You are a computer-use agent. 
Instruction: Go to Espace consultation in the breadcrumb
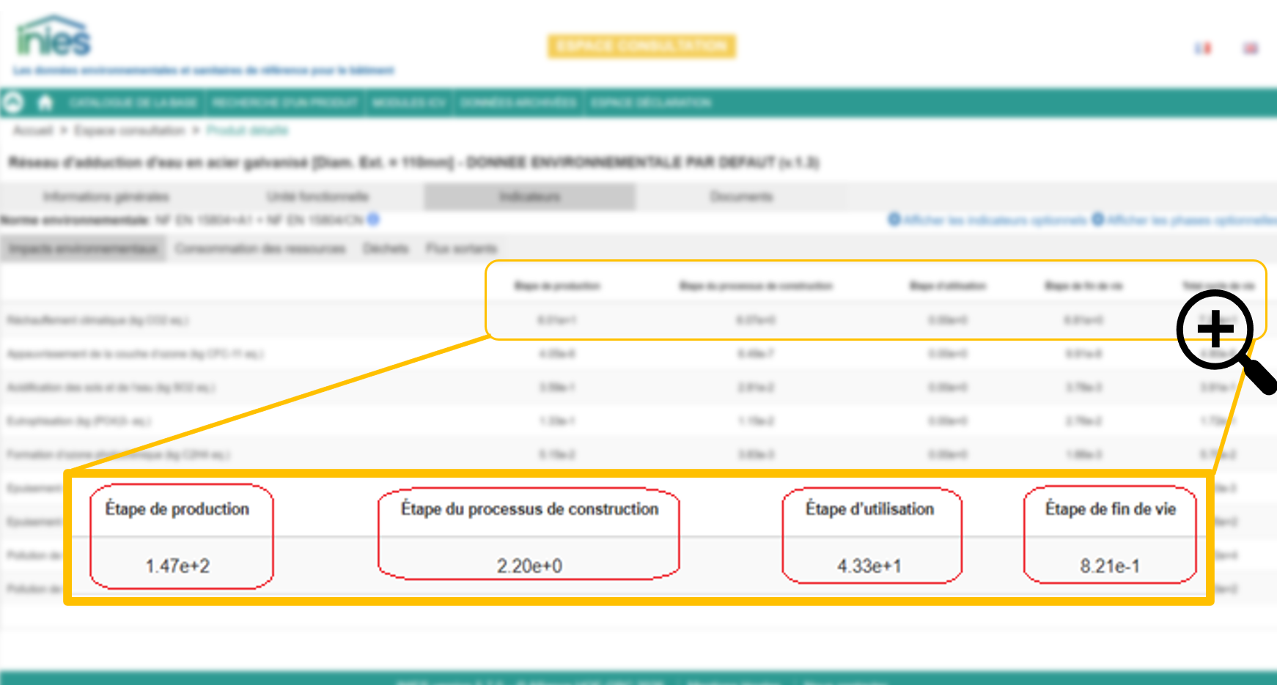(130, 130)
